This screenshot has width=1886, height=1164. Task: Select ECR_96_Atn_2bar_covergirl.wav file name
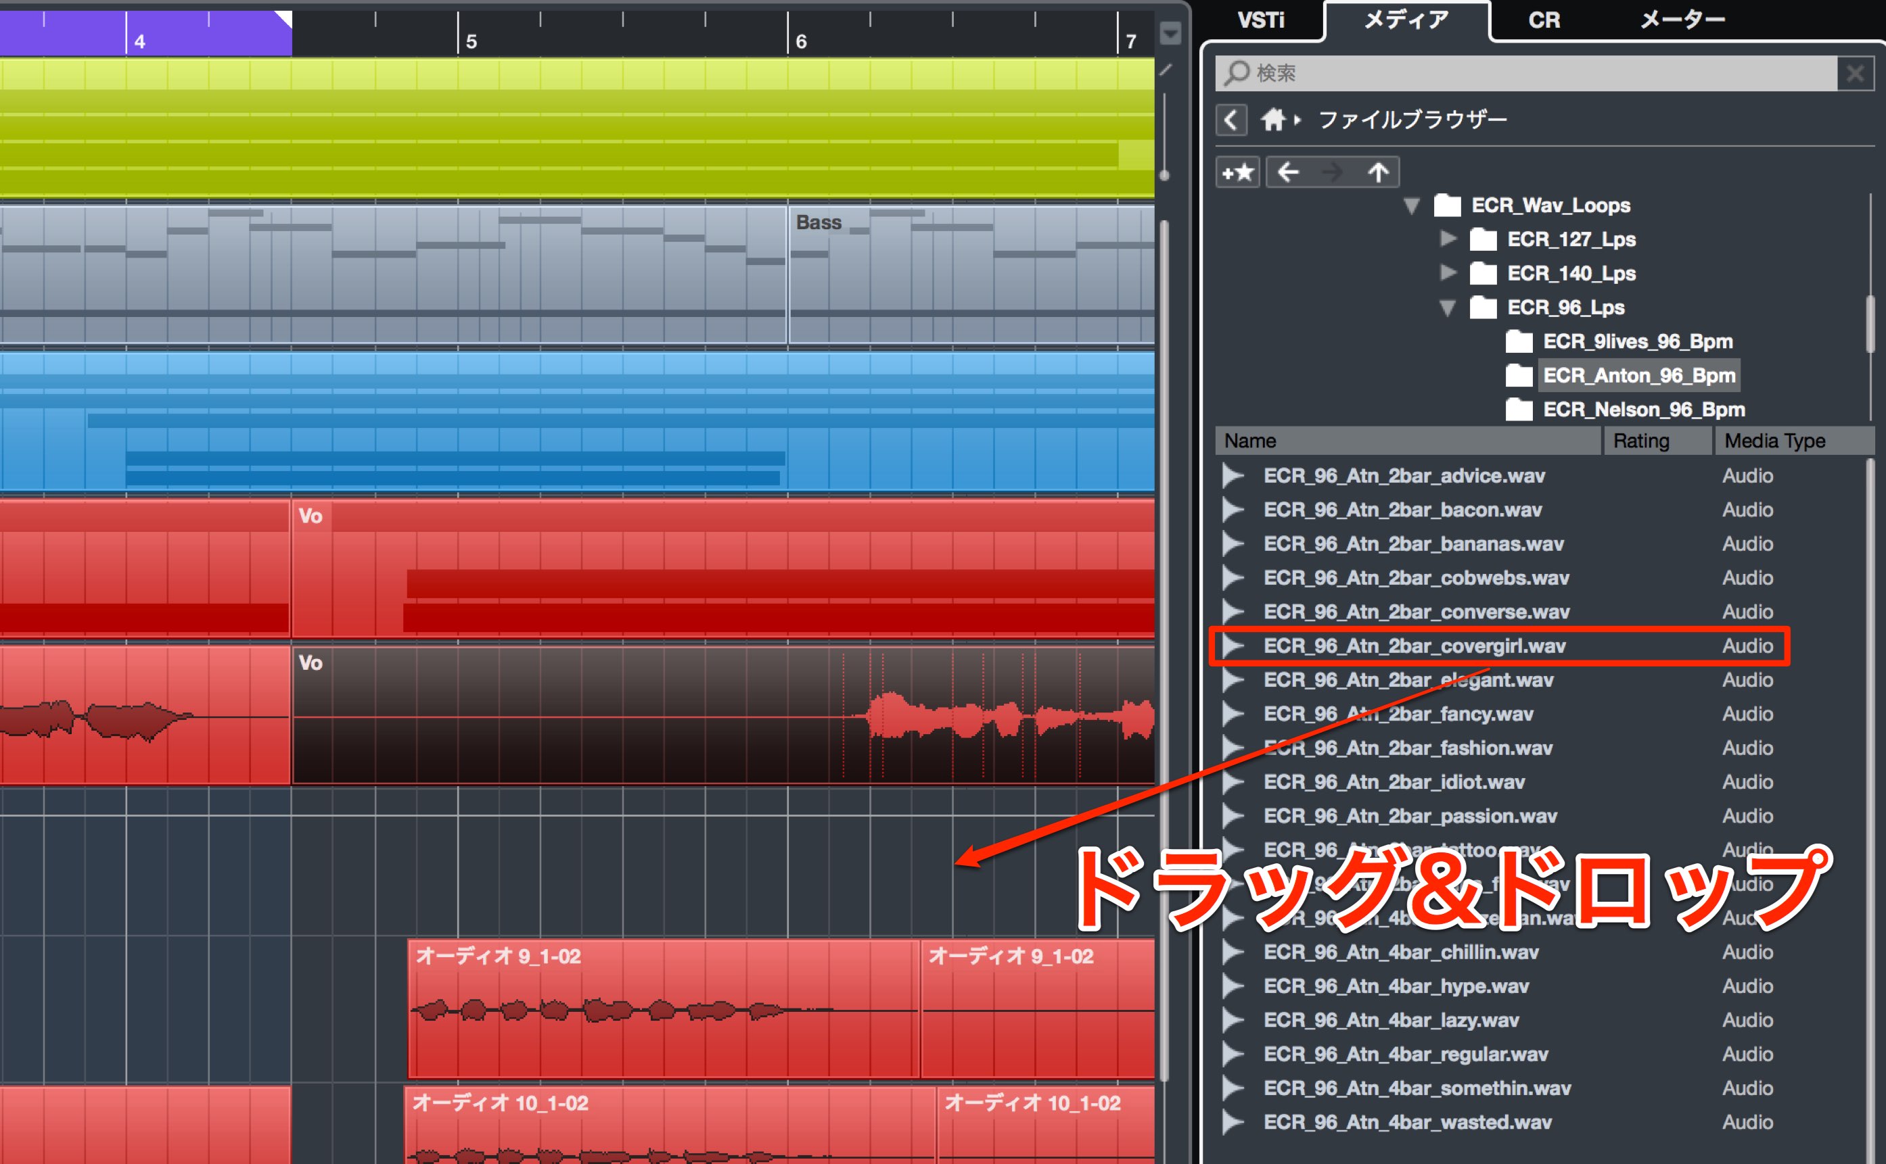click(1414, 646)
